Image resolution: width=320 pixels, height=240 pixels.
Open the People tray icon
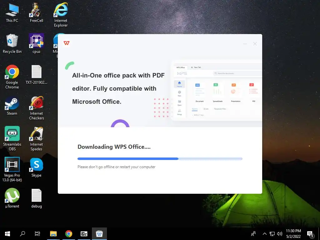coord(253,234)
